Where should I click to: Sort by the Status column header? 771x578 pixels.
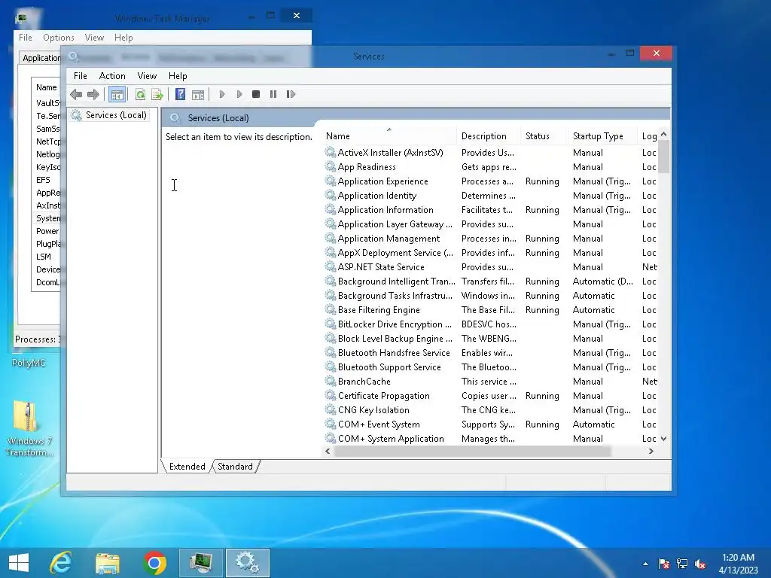tap(544, 136)
